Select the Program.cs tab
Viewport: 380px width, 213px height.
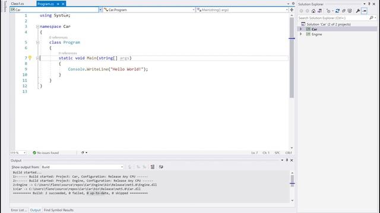(46, 4)
